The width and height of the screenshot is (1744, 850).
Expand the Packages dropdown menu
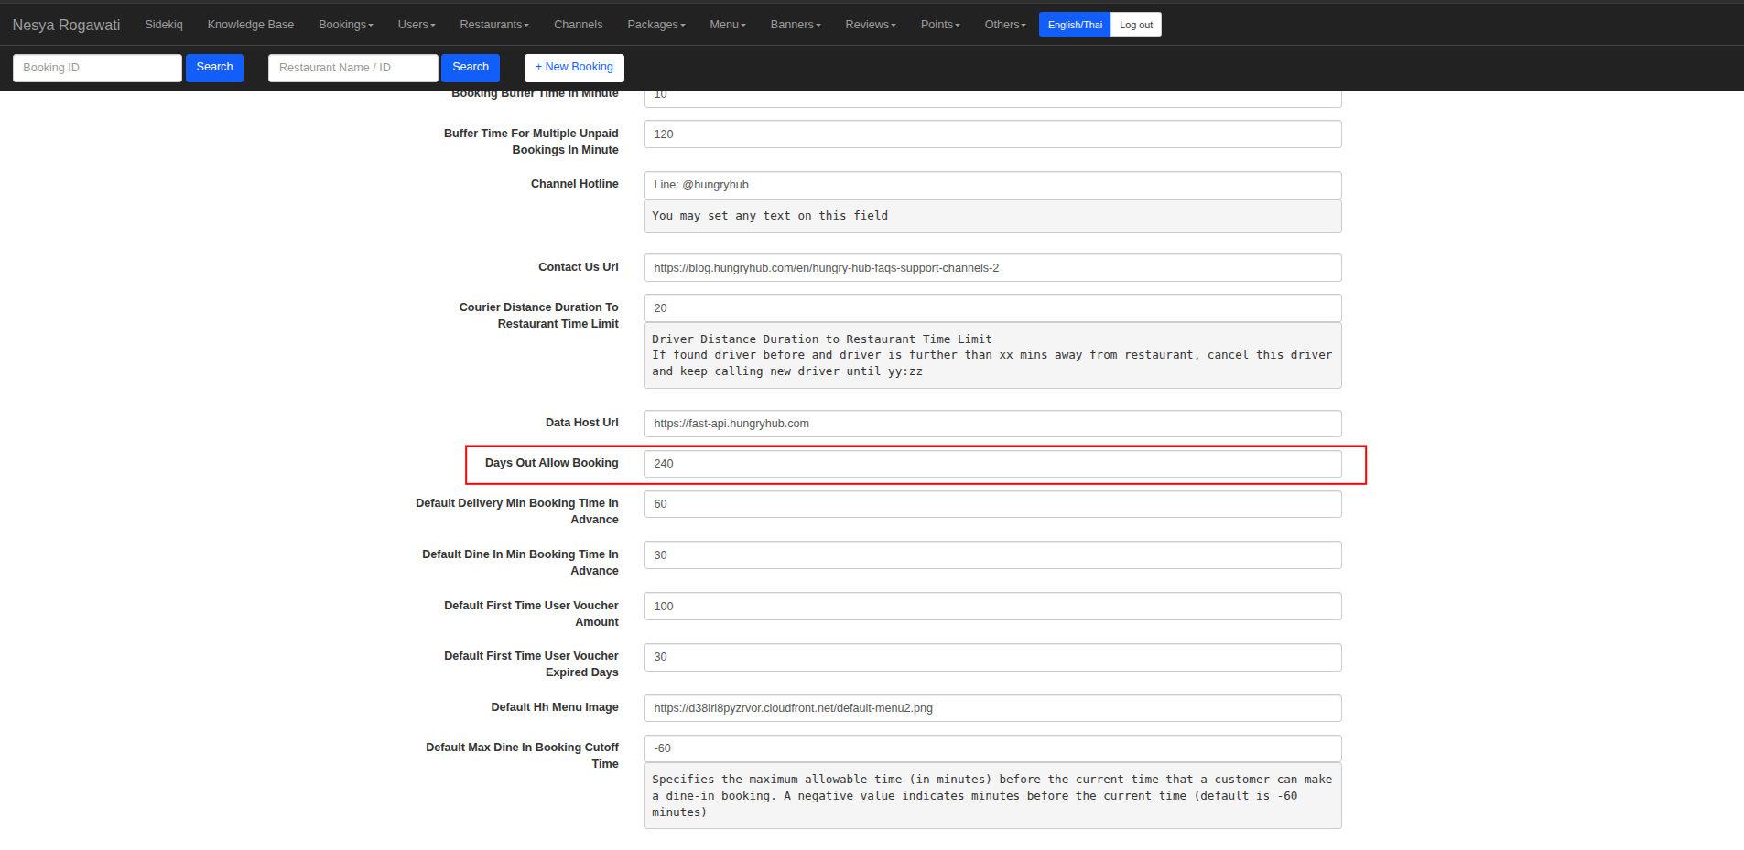click(x=655, y=25)
